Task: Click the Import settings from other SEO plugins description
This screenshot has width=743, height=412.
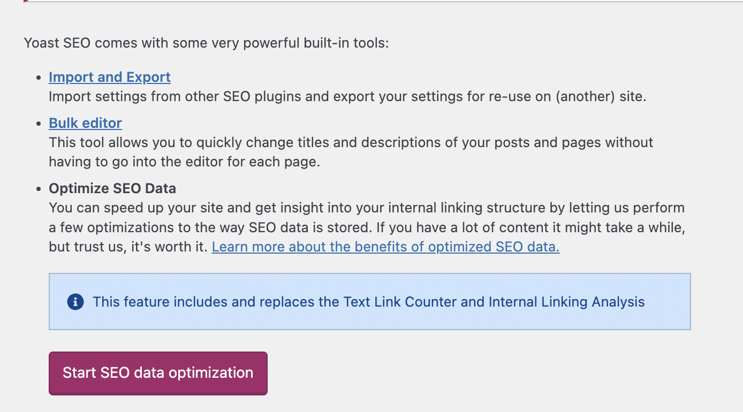Action: click(x=347, y=97)
